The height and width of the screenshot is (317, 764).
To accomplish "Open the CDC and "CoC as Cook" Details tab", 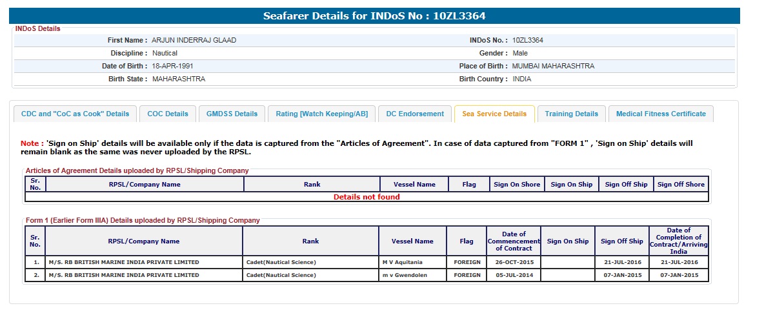I will click(x=75, y=114).
